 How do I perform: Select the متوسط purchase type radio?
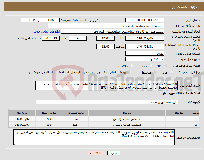click(155, 72)
